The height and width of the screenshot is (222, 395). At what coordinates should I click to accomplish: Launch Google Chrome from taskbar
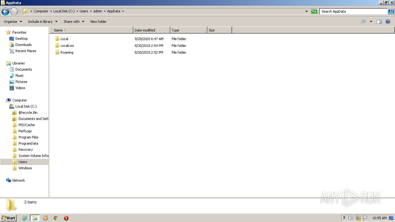click(56, 218)
